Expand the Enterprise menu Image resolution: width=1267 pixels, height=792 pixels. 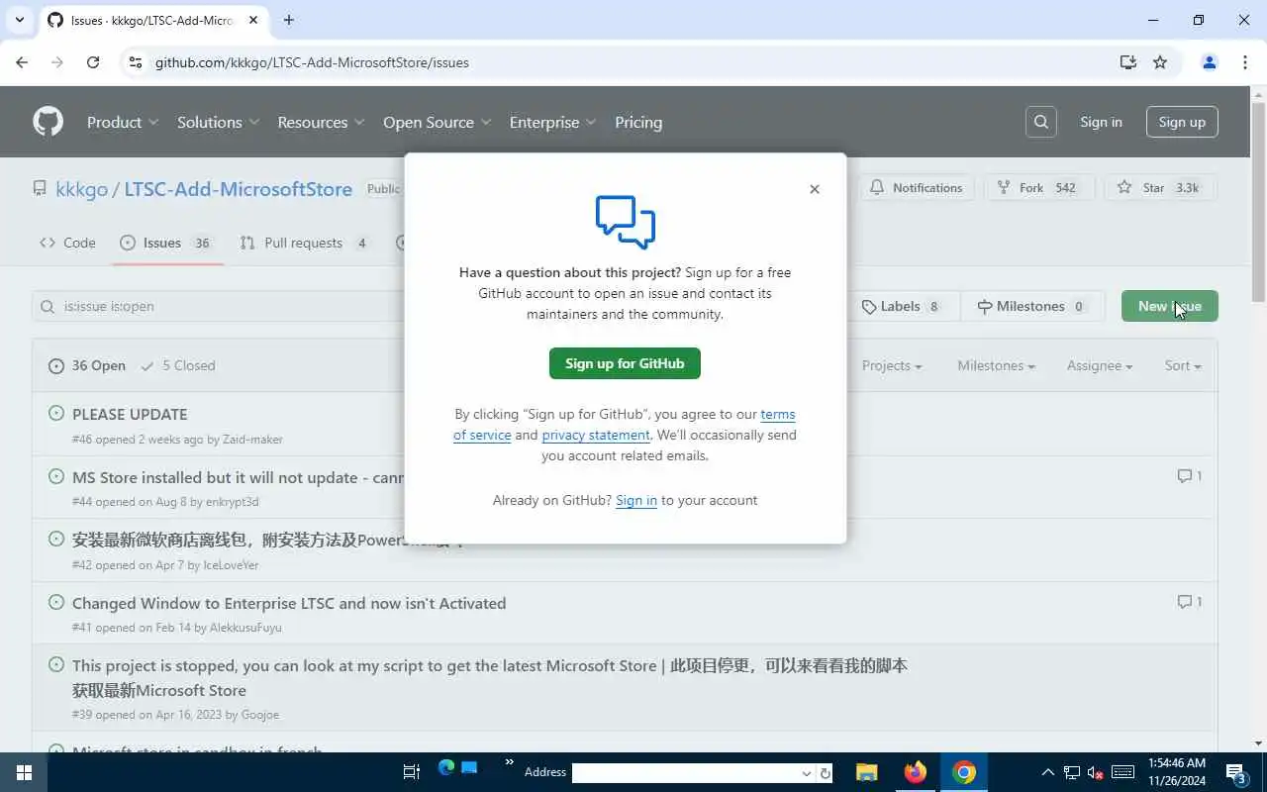[552, 122]
